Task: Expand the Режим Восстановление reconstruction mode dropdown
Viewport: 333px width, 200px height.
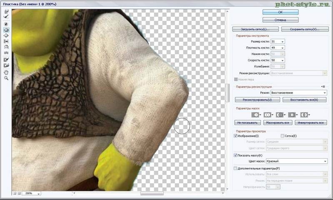Action: coord(299,93)
